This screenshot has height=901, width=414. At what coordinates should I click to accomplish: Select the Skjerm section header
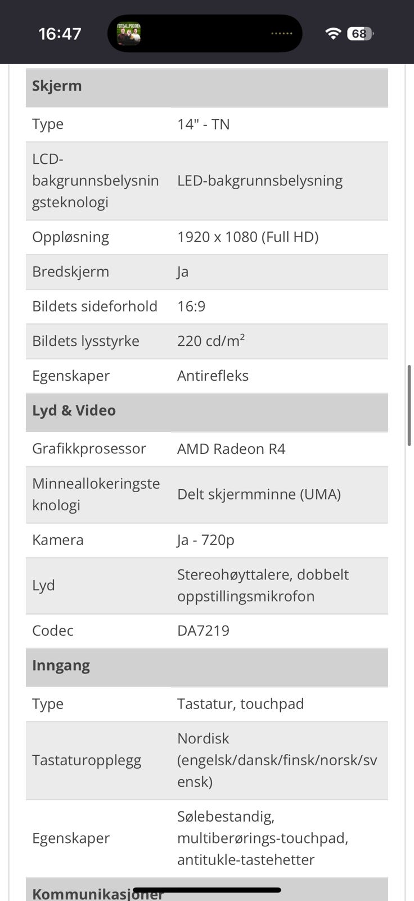click(57, 86)
